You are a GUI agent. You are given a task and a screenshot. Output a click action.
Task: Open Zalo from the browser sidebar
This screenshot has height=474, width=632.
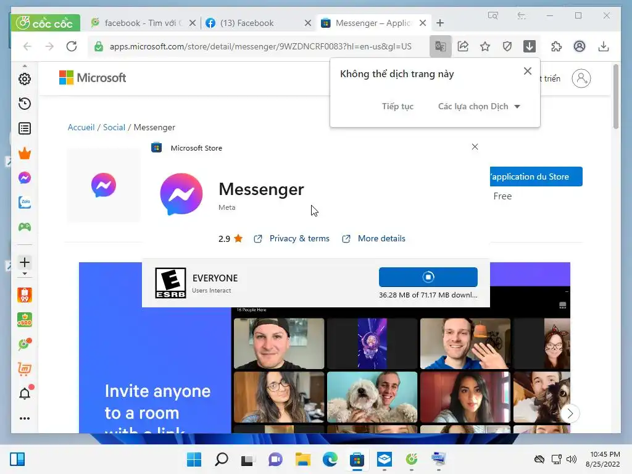pyautogui.click(x=25, y=202)
